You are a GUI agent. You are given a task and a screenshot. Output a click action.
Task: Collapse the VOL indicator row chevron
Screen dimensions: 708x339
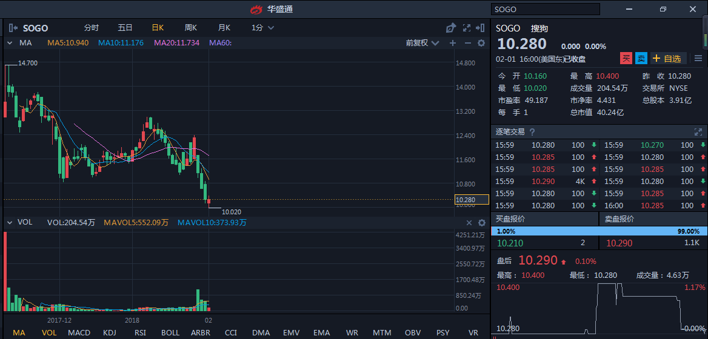[9, 223]
